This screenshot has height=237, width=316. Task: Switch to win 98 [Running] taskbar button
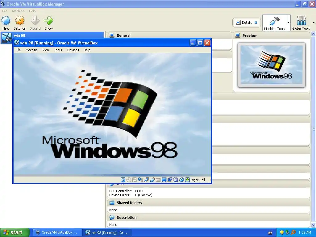pos(107,232)
